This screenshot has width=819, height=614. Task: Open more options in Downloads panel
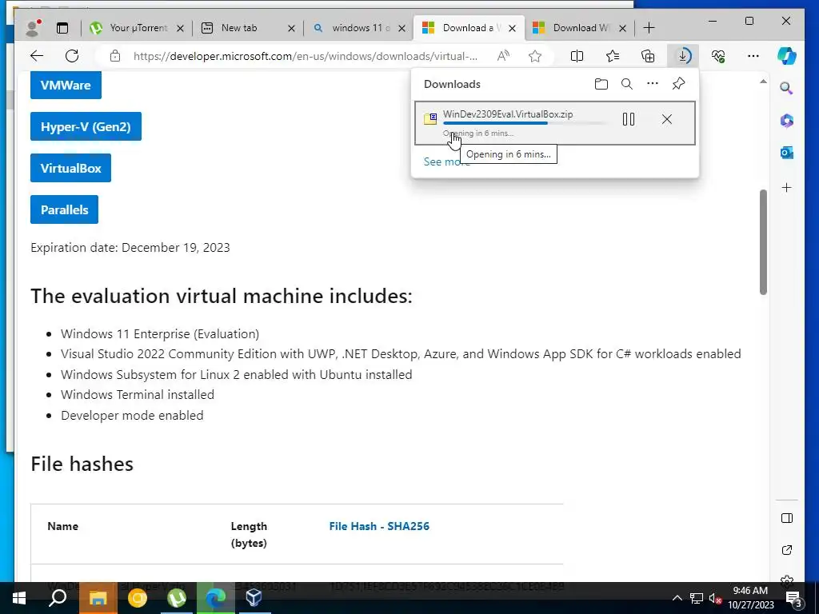tap(653, 83)
